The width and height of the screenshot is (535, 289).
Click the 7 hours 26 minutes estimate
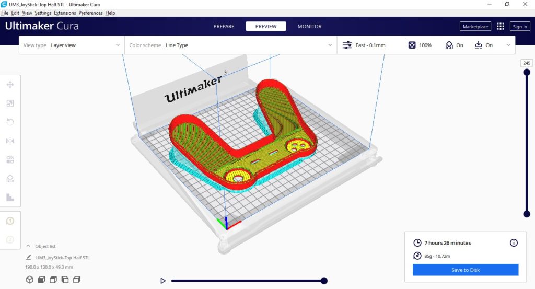[x=448, y=243]
